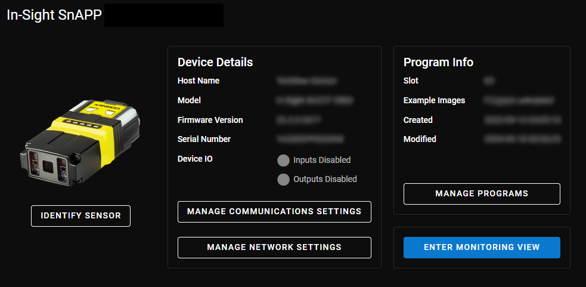
Task: Select the blurred Created date value
Action: 522,120
